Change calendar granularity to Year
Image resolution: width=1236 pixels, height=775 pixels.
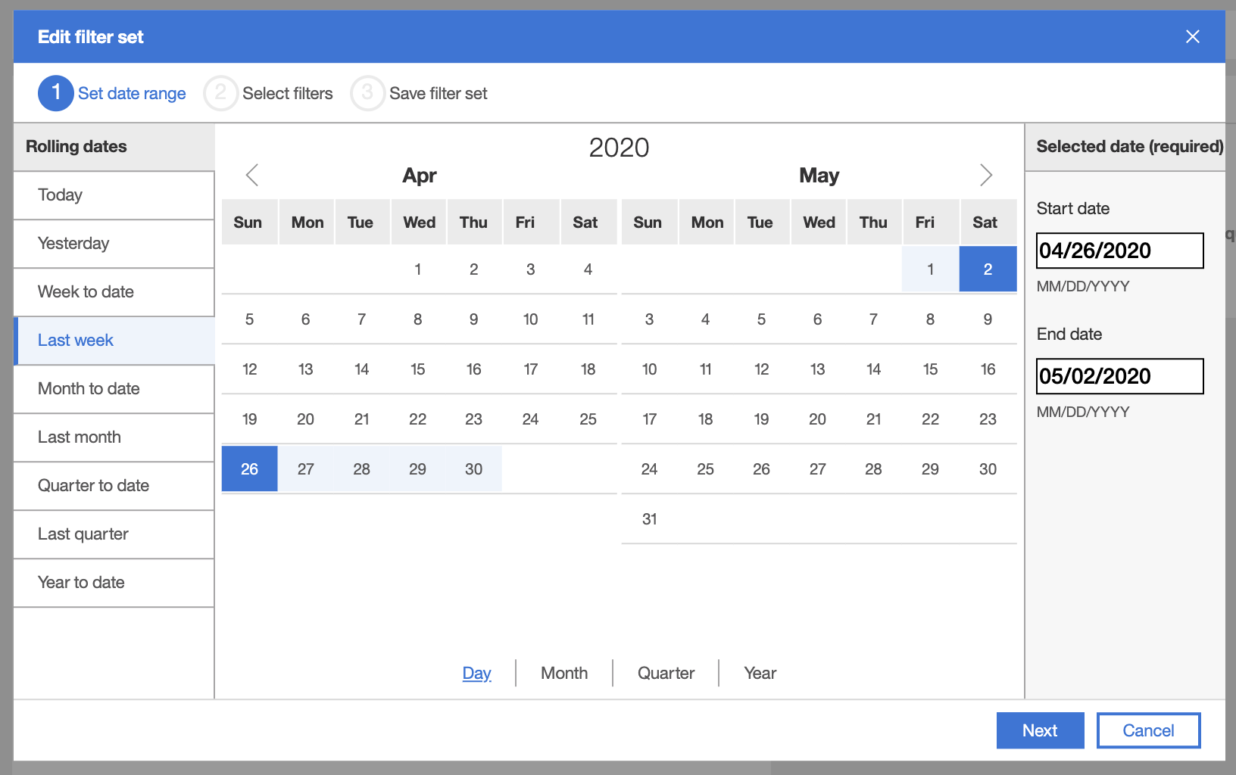760,673
